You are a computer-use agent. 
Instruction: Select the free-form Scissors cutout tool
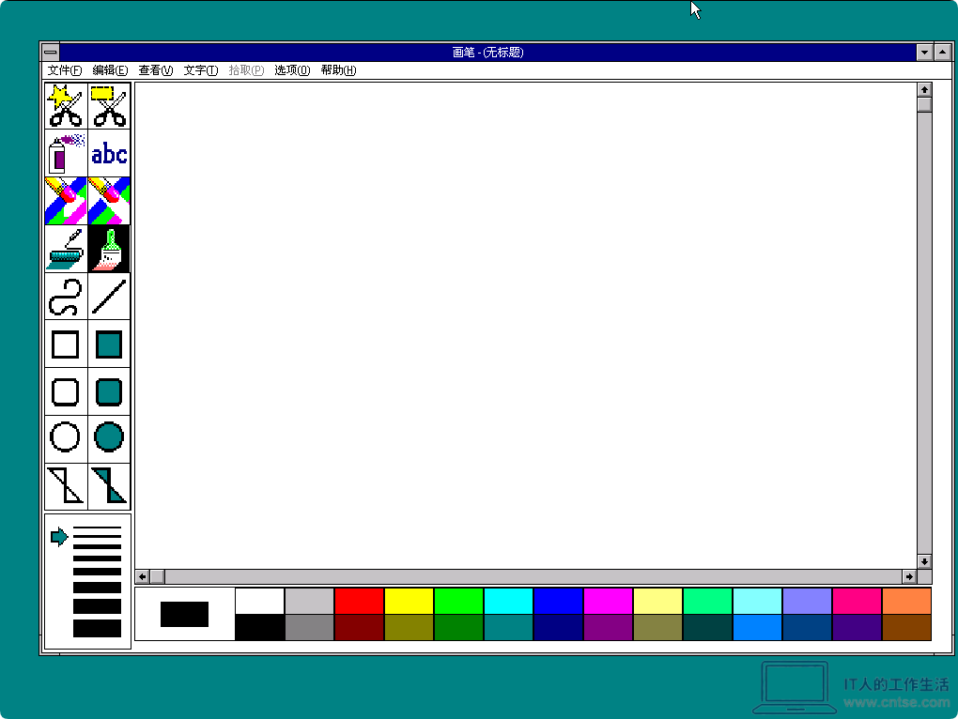tap(66, 105)
